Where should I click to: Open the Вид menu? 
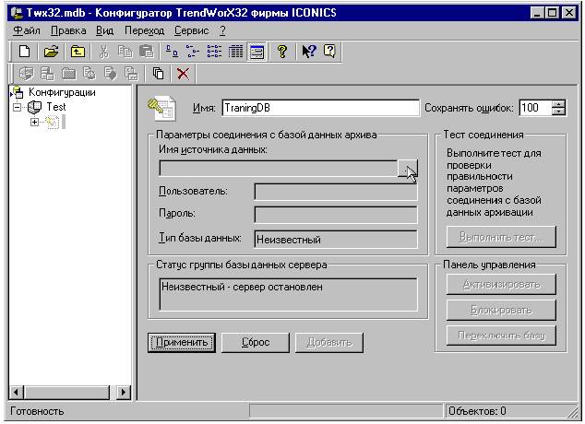(104, 30)
